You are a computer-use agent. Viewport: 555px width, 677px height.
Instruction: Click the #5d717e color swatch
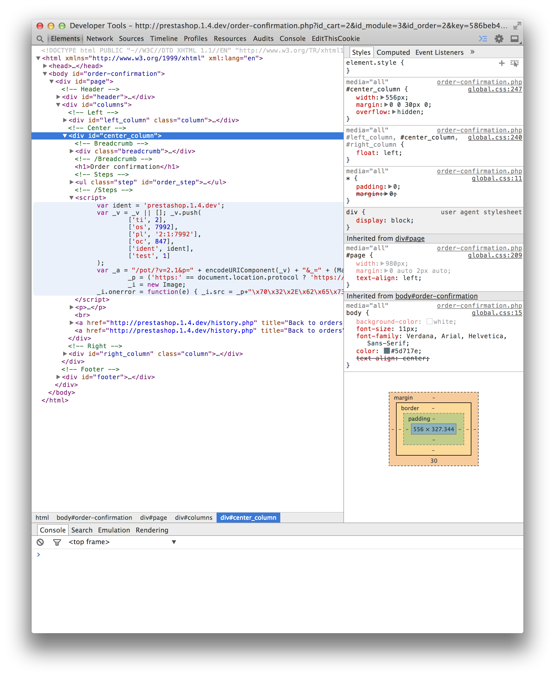387,351
